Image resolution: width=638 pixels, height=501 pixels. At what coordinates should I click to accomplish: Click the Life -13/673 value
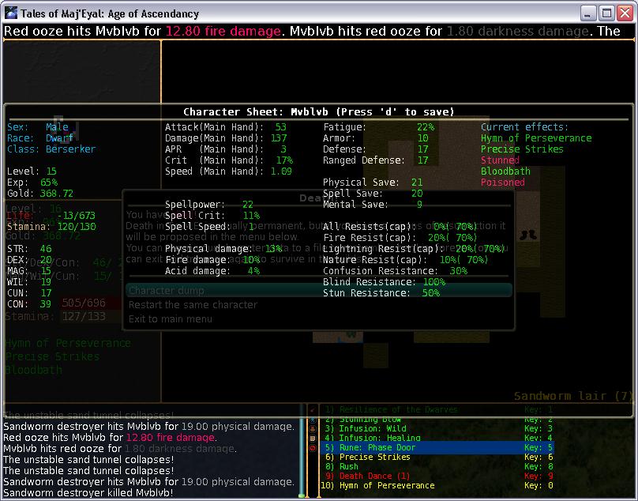pos(76,216)
